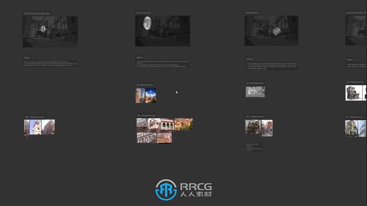Select brown building photo under Tall Street Buildings
The image size is (367, 206).
(48, 127)
